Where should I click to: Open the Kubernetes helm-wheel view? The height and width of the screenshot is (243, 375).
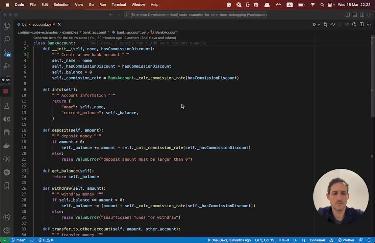7,172
